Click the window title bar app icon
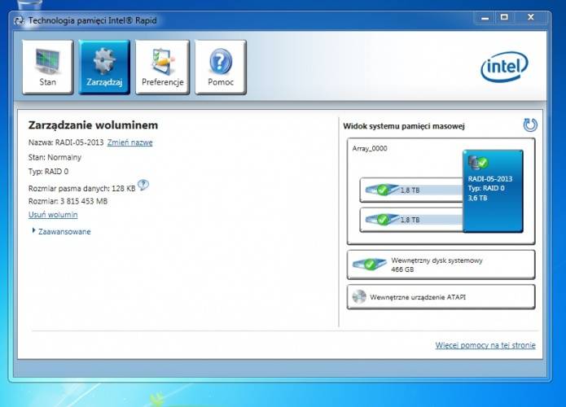 click(x=19, y=20)
